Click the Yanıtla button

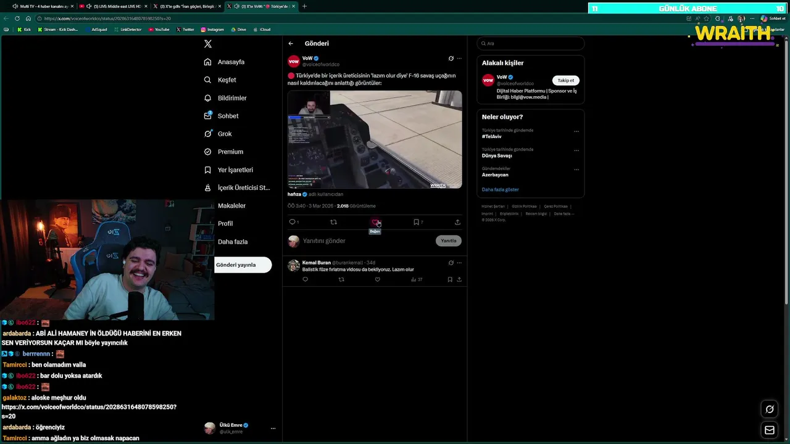tap(449, 241)
